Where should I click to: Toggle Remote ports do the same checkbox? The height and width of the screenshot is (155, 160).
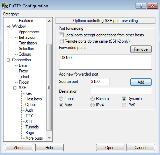click(x=61, y=41)
